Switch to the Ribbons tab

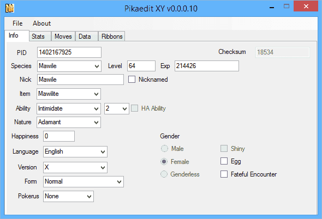112,36
